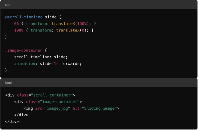The height and width of the screenshot is (130, 198).
Task: Click the '"image.jpg"' src value
Action: 57,108
